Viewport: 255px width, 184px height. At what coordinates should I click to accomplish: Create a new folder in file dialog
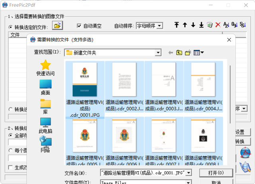(x=188, y=53)
